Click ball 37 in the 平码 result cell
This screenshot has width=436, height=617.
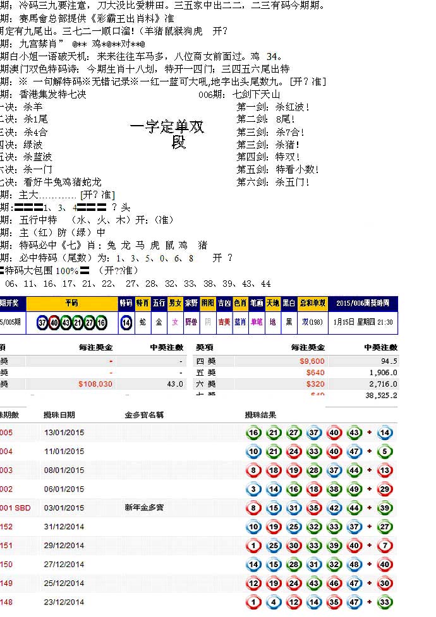click(42, 323)
